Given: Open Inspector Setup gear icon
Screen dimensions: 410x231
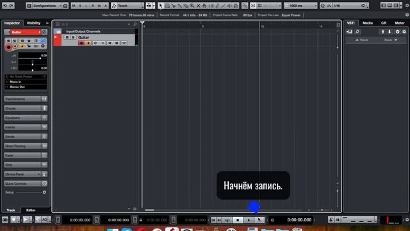Looking at the screenshot, I should [44, 193].
